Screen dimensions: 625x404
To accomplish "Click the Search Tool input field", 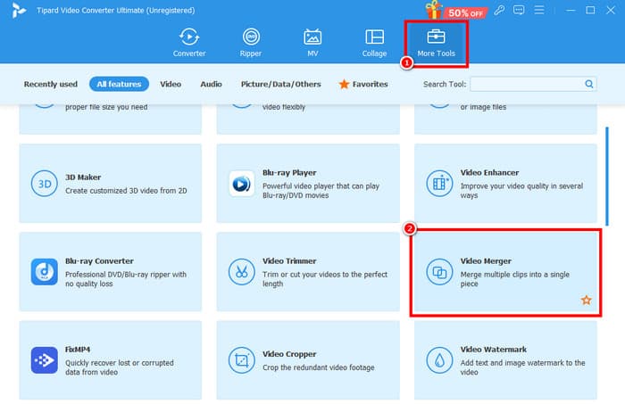I will [533, 84].
